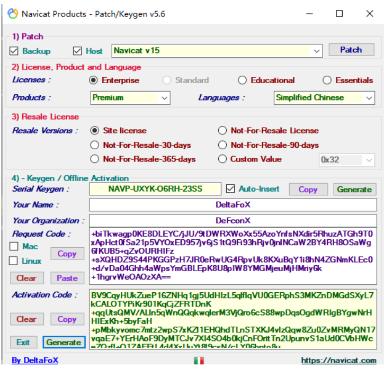The height and width of the screenshot is (369, 384).
Task: Click inside the Request Code text area
Action: [233, 256]
